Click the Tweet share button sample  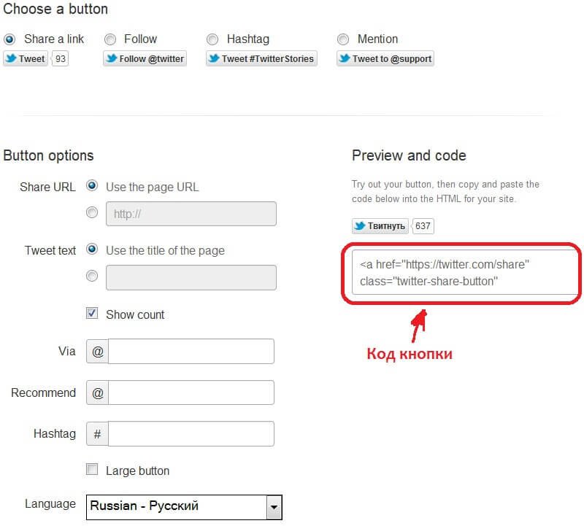pyautogui.click(x=26, y=59)
